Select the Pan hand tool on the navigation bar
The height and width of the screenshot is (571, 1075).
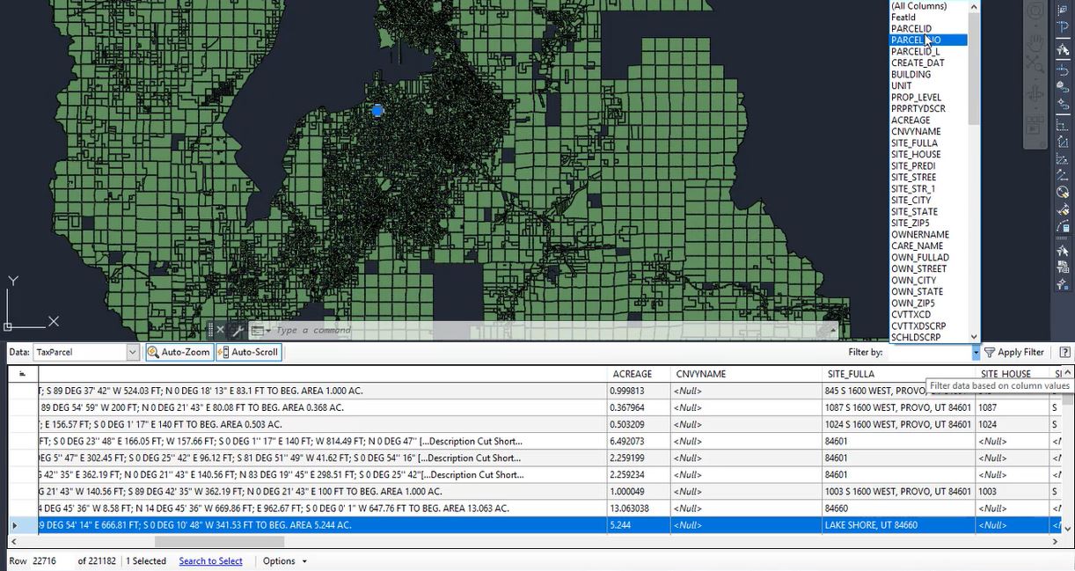tap(1035, 41)
